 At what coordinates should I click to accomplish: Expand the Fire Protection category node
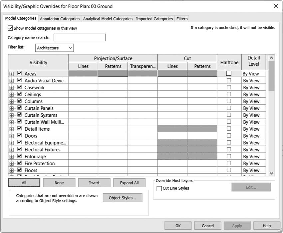(x=12, y=164)
